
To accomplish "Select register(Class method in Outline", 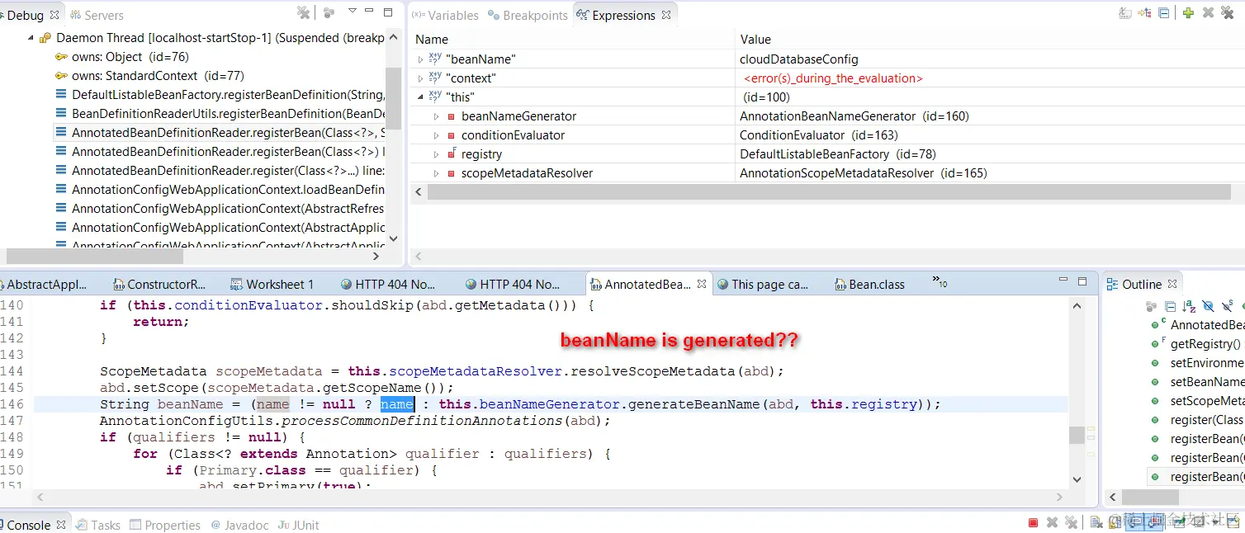I will click(x=1206, y=420).
